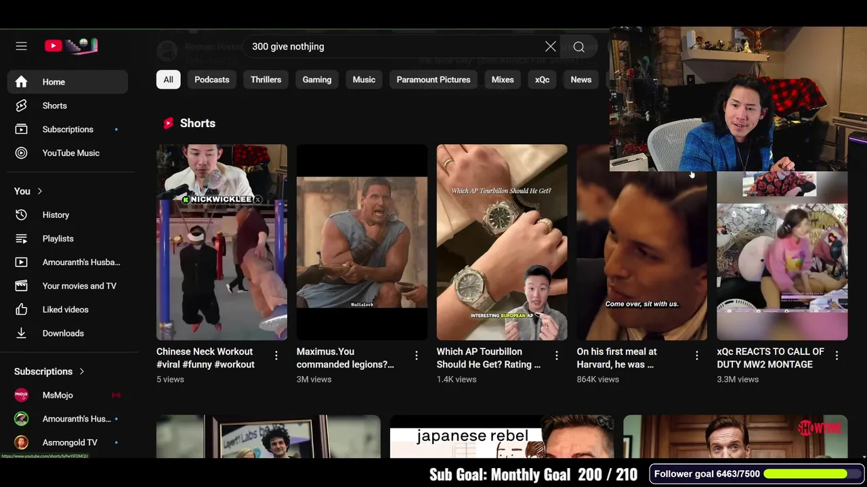Click Your movies and TV icon

click(22, 286)
